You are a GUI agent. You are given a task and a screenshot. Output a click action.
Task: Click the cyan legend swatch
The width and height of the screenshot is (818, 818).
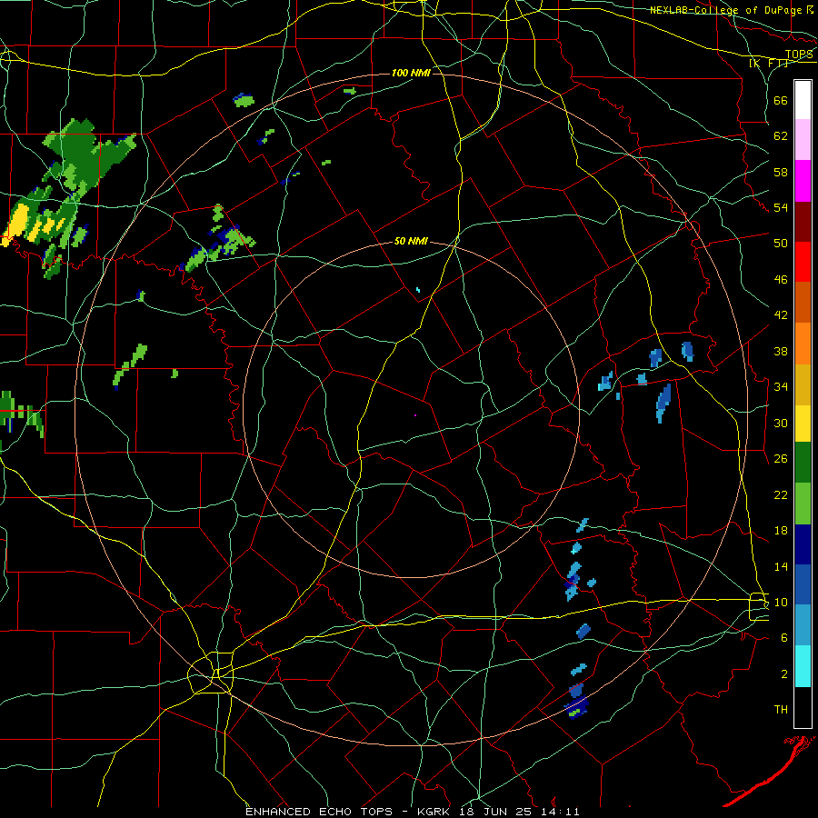[x=803, y=666]
